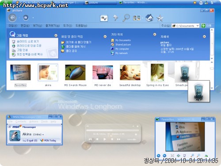221x166 pixels.
Task: Collapse the other places panel
Action: [155, 35]
